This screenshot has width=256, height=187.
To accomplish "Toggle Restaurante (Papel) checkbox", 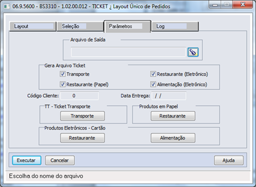I will (62, 84).
